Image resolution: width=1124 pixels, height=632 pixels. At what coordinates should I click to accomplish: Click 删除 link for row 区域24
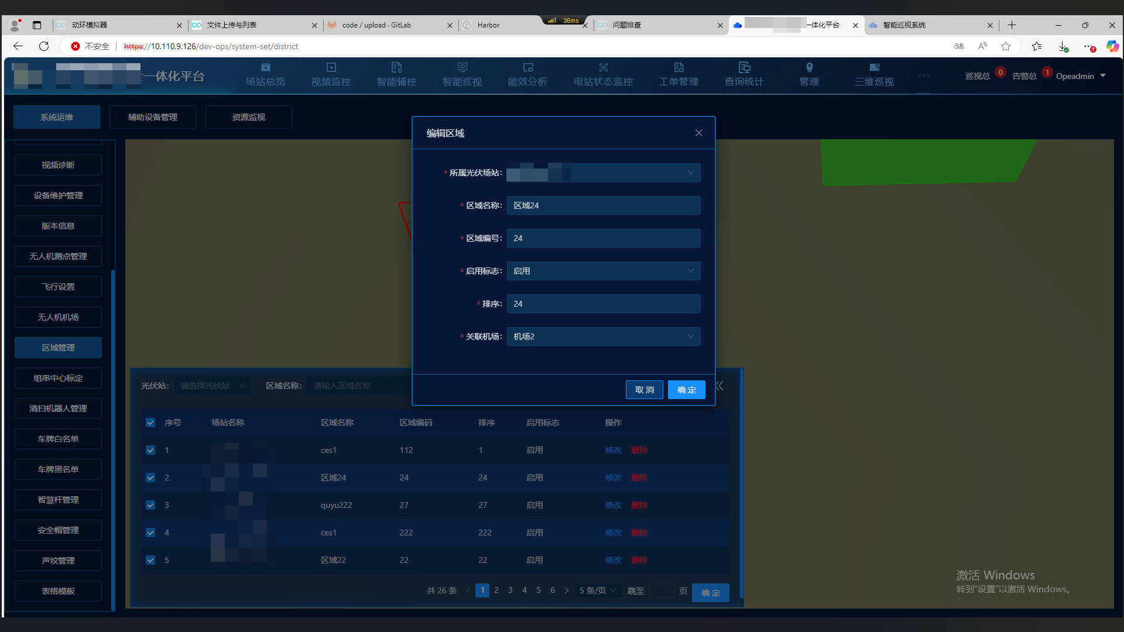coord(639,478)
